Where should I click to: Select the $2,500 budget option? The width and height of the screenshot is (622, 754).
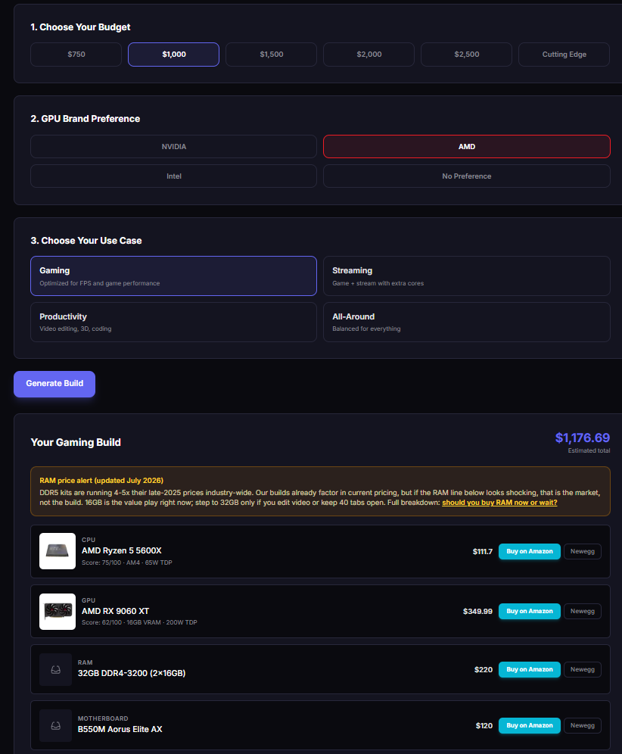coord(466,55)
